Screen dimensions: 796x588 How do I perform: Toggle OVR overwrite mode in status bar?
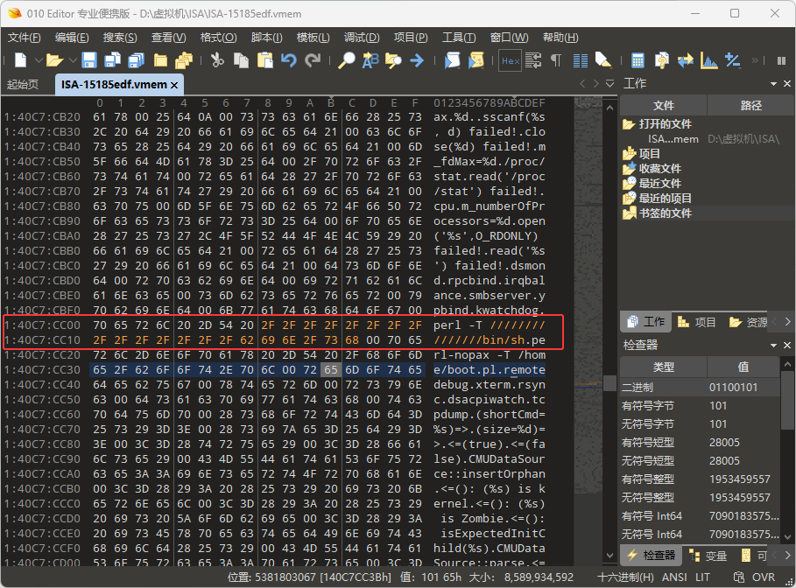(x=764, y=577)
